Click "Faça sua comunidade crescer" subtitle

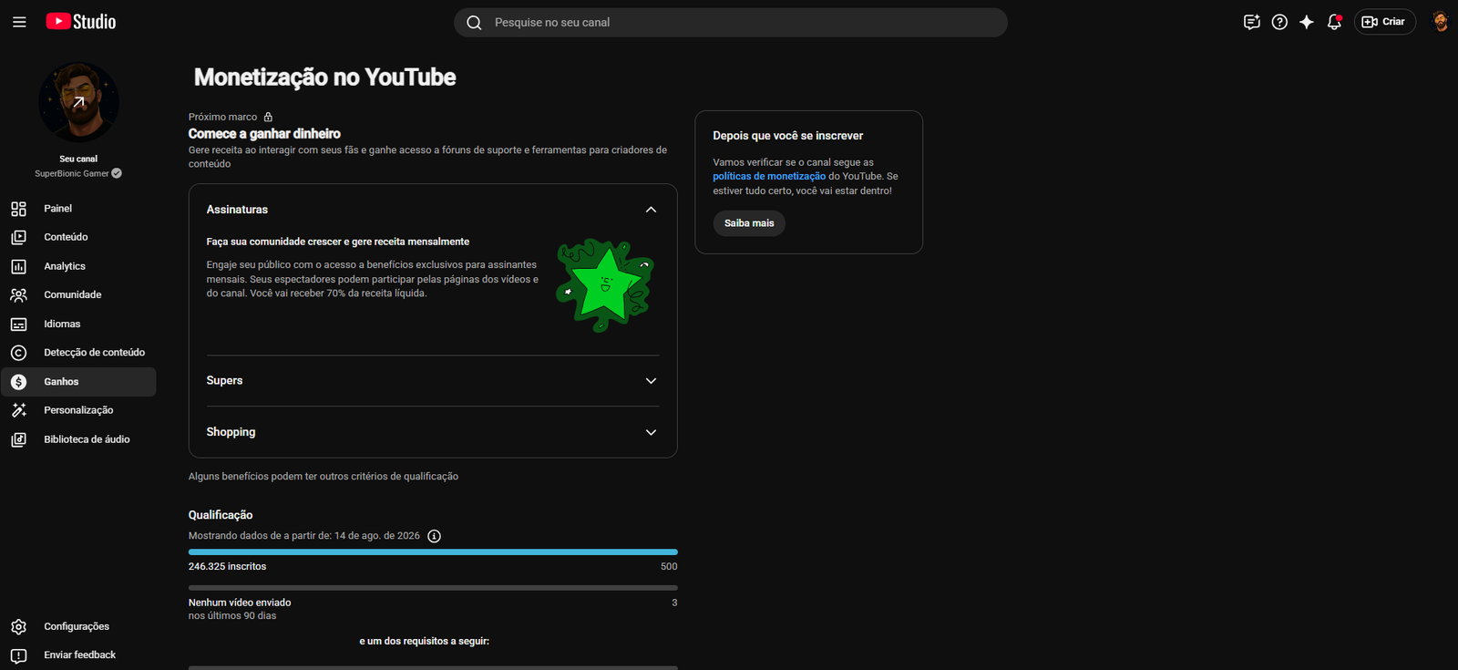pyautogui.click(x=338, y=242)
